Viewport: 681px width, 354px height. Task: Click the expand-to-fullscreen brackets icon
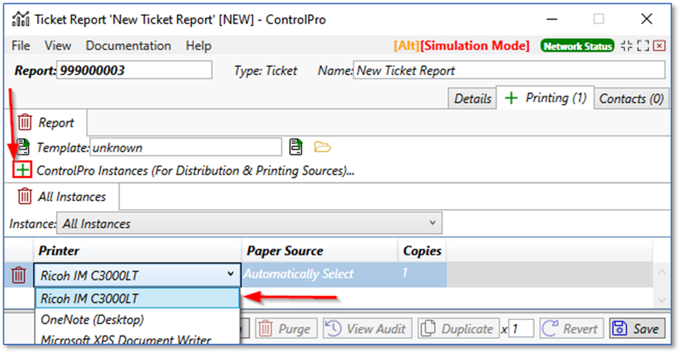pyautogui.click(x=643, y=46)
